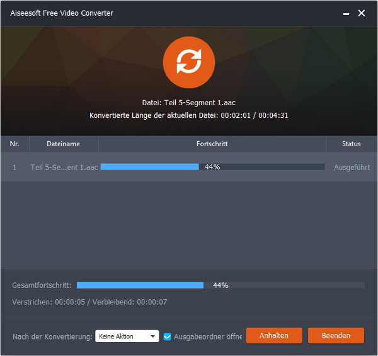The height and width of the screenshot is (356, 378).
Task: Sort by the Dateiname column header
Action: [64, 144]
